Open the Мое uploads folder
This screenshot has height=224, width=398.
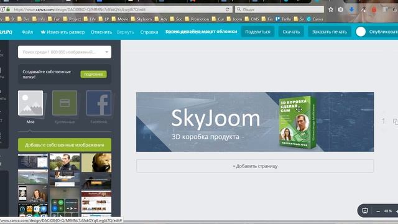30,107
